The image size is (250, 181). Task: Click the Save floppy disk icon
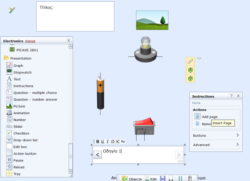163,178
